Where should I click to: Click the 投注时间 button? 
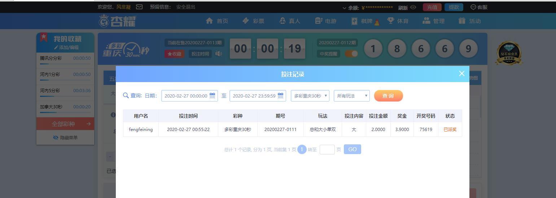[200, 54]
